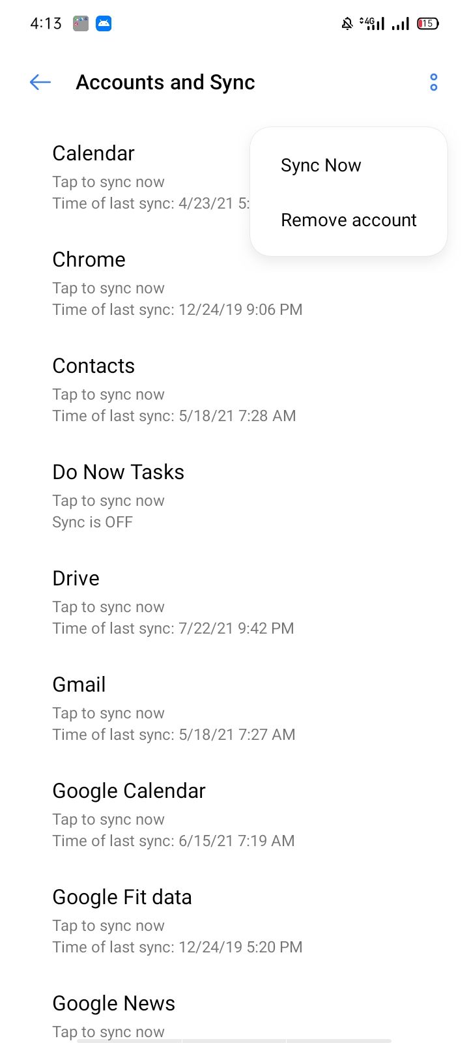Image resolution: width=469 pixels, height=1043 pixels.
Task: Tap Contacts to sync now
Action: [x=174, y=390]
